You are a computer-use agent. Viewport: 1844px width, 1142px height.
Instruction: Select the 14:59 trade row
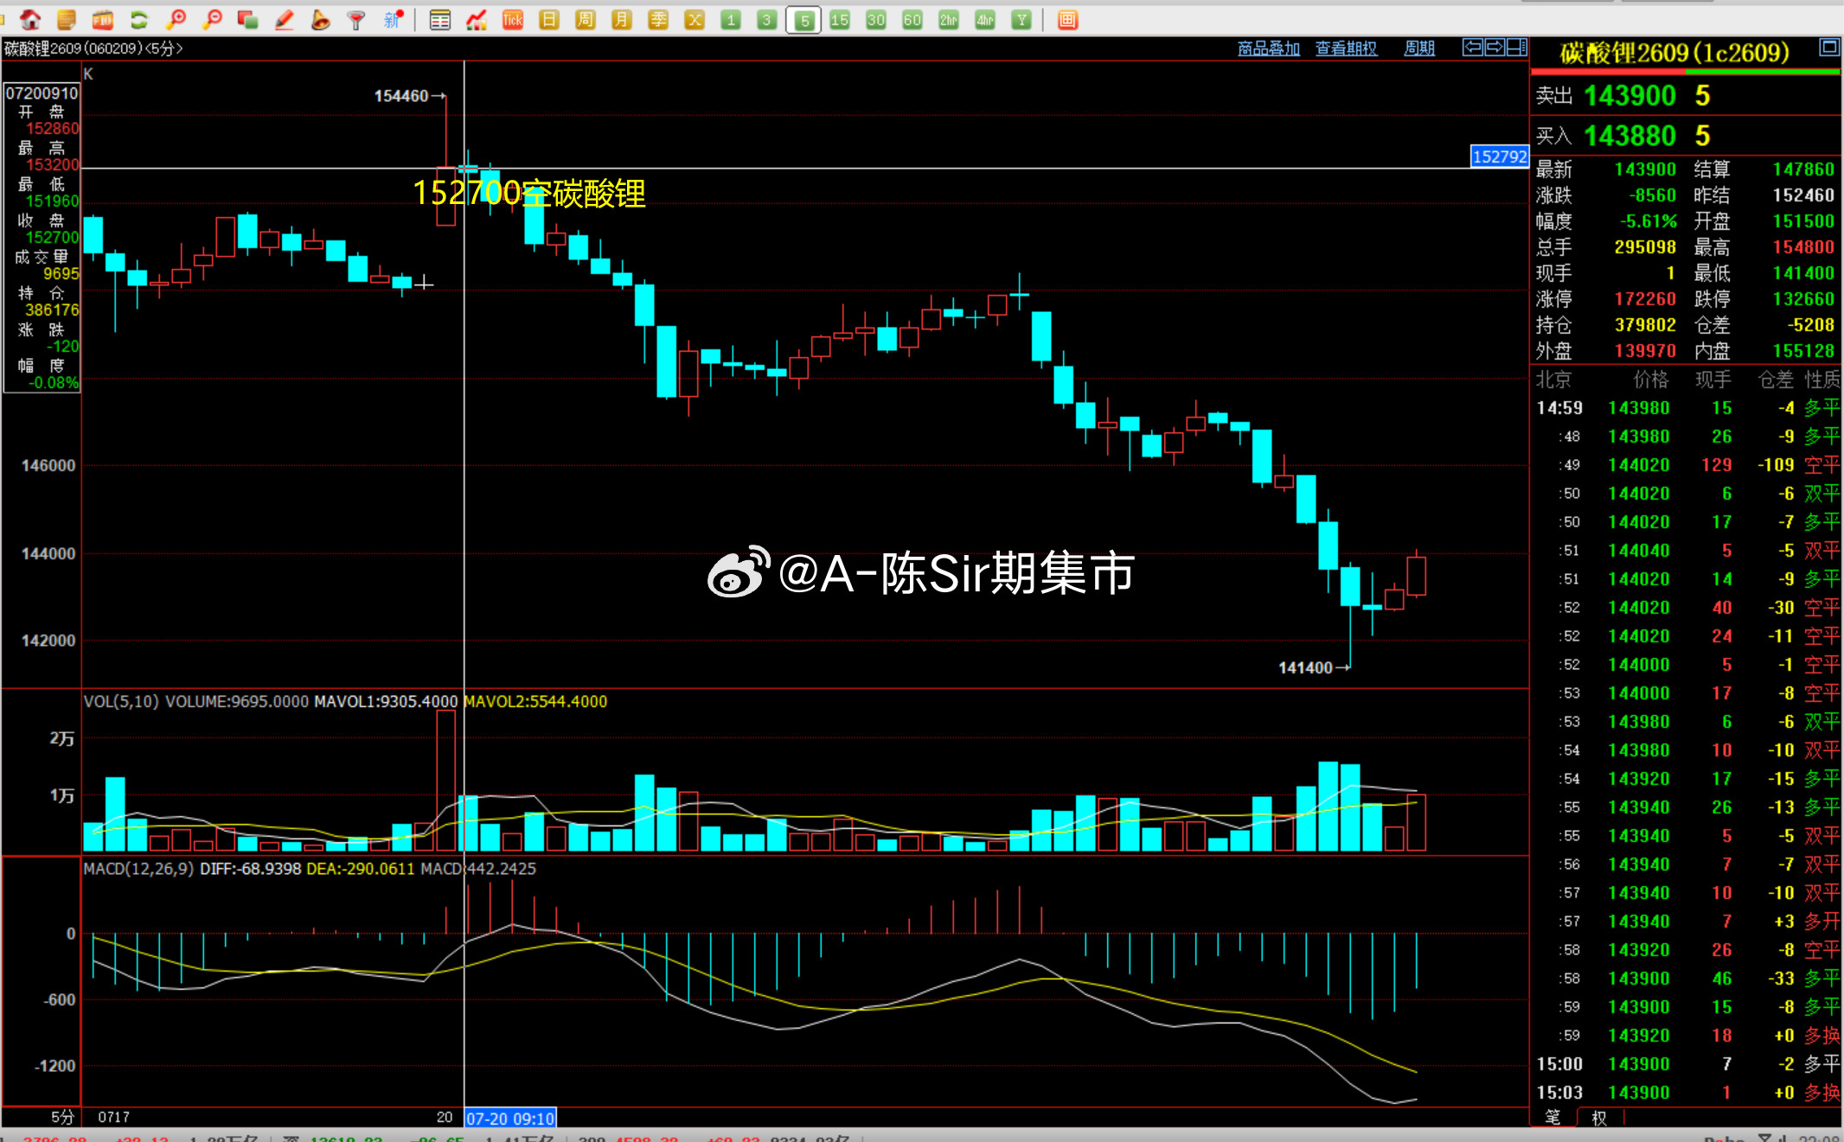[x=1687, y=408]
